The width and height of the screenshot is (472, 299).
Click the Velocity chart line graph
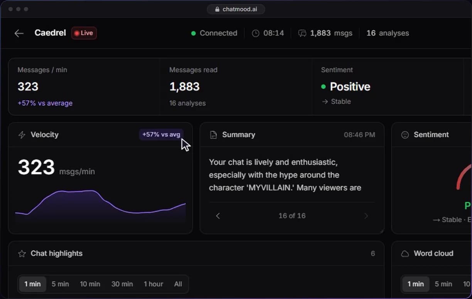tap(100, 207)
